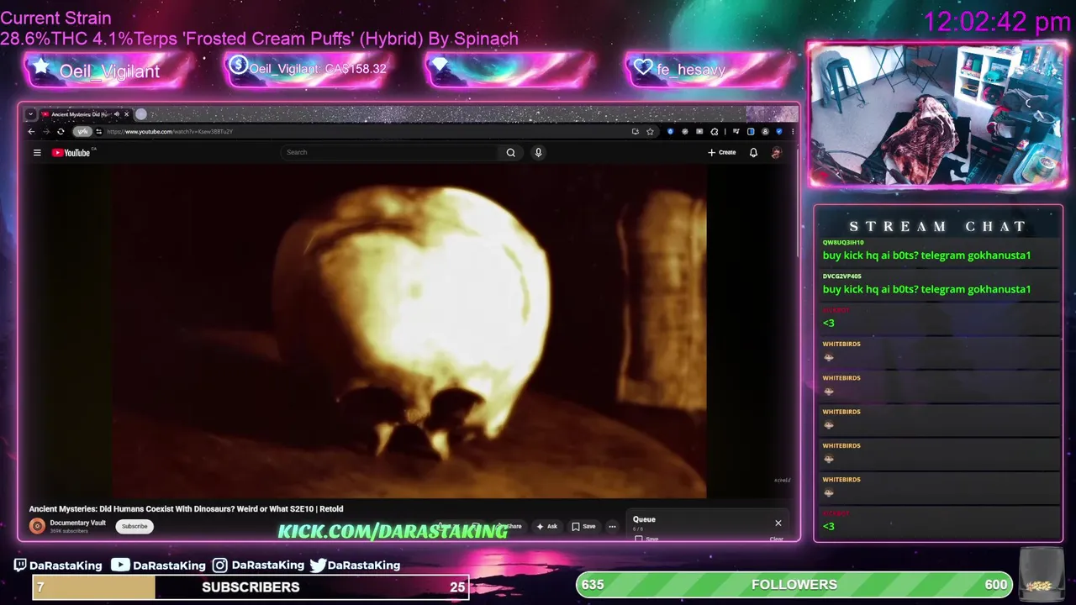Click the Twitter DaRastaKing social icon
The height and width of the screenshot is (605, 1076).
pyautogui.click(x=318, y=566)
